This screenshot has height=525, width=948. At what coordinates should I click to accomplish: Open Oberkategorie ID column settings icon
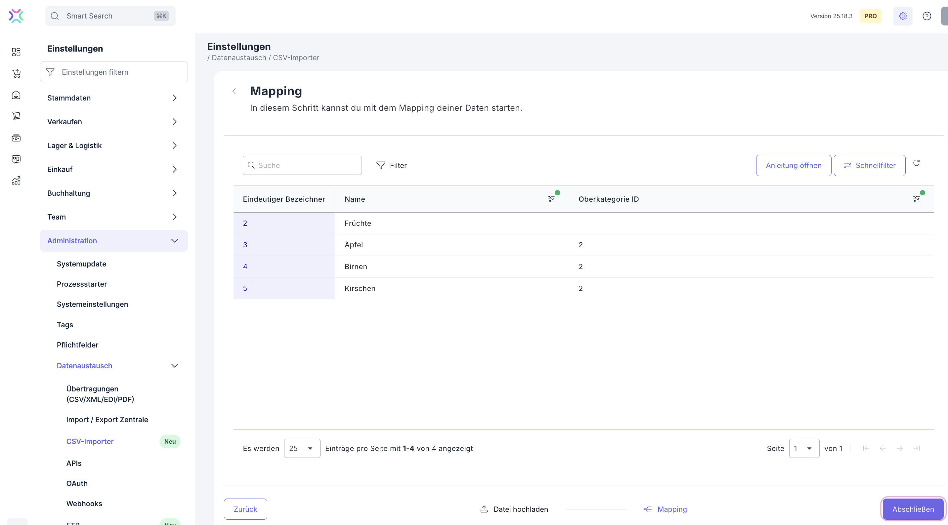pos(916,199)
